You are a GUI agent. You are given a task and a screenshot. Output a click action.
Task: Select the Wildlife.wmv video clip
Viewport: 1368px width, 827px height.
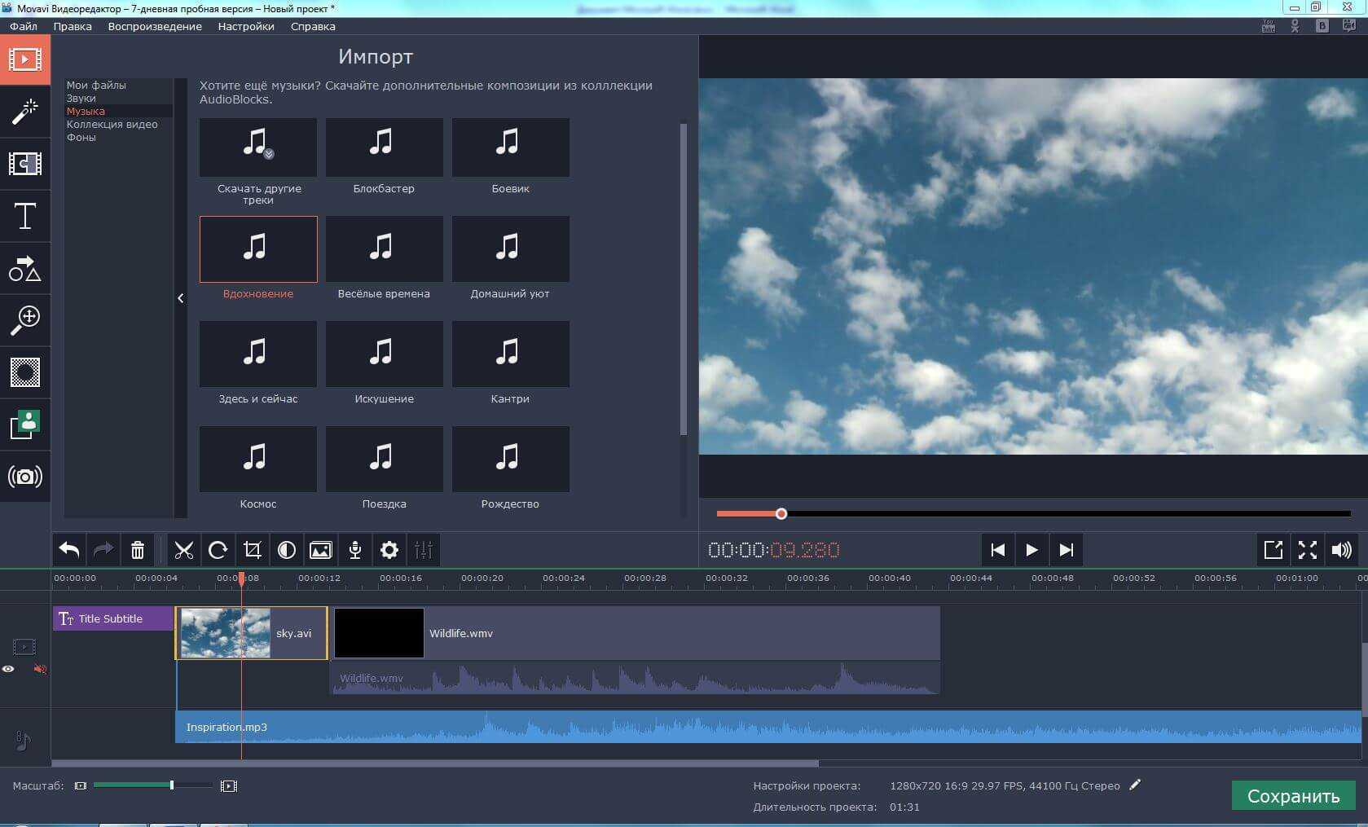[x=636, y=633]
